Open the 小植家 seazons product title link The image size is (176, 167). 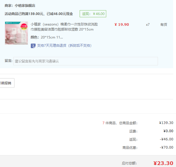coord(64,27)
